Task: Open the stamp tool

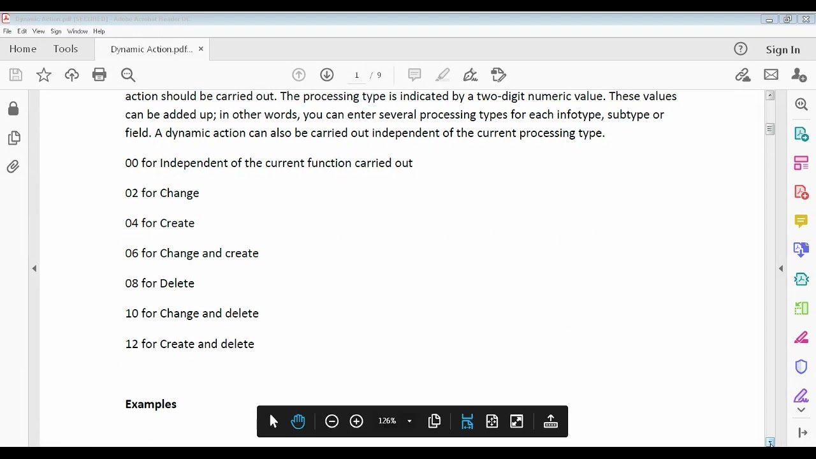Action: click(499, 75)
